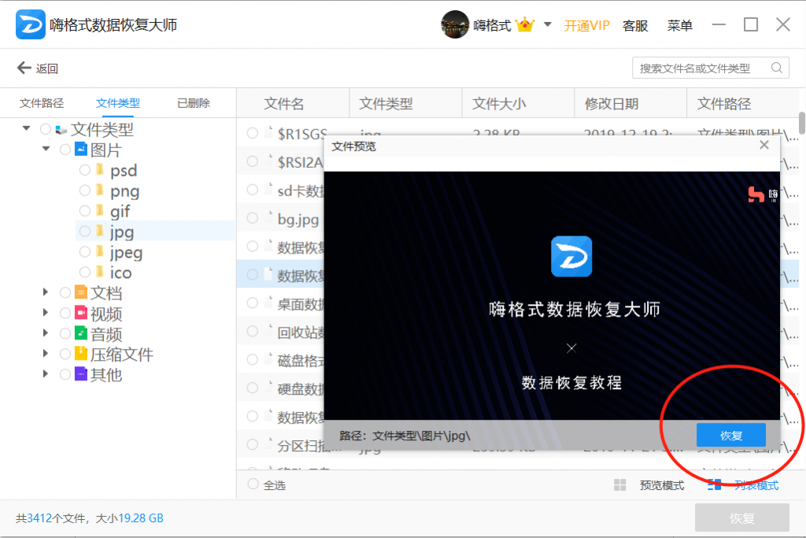Click the grey 恢复 button at bottom

tap(741, 518)
